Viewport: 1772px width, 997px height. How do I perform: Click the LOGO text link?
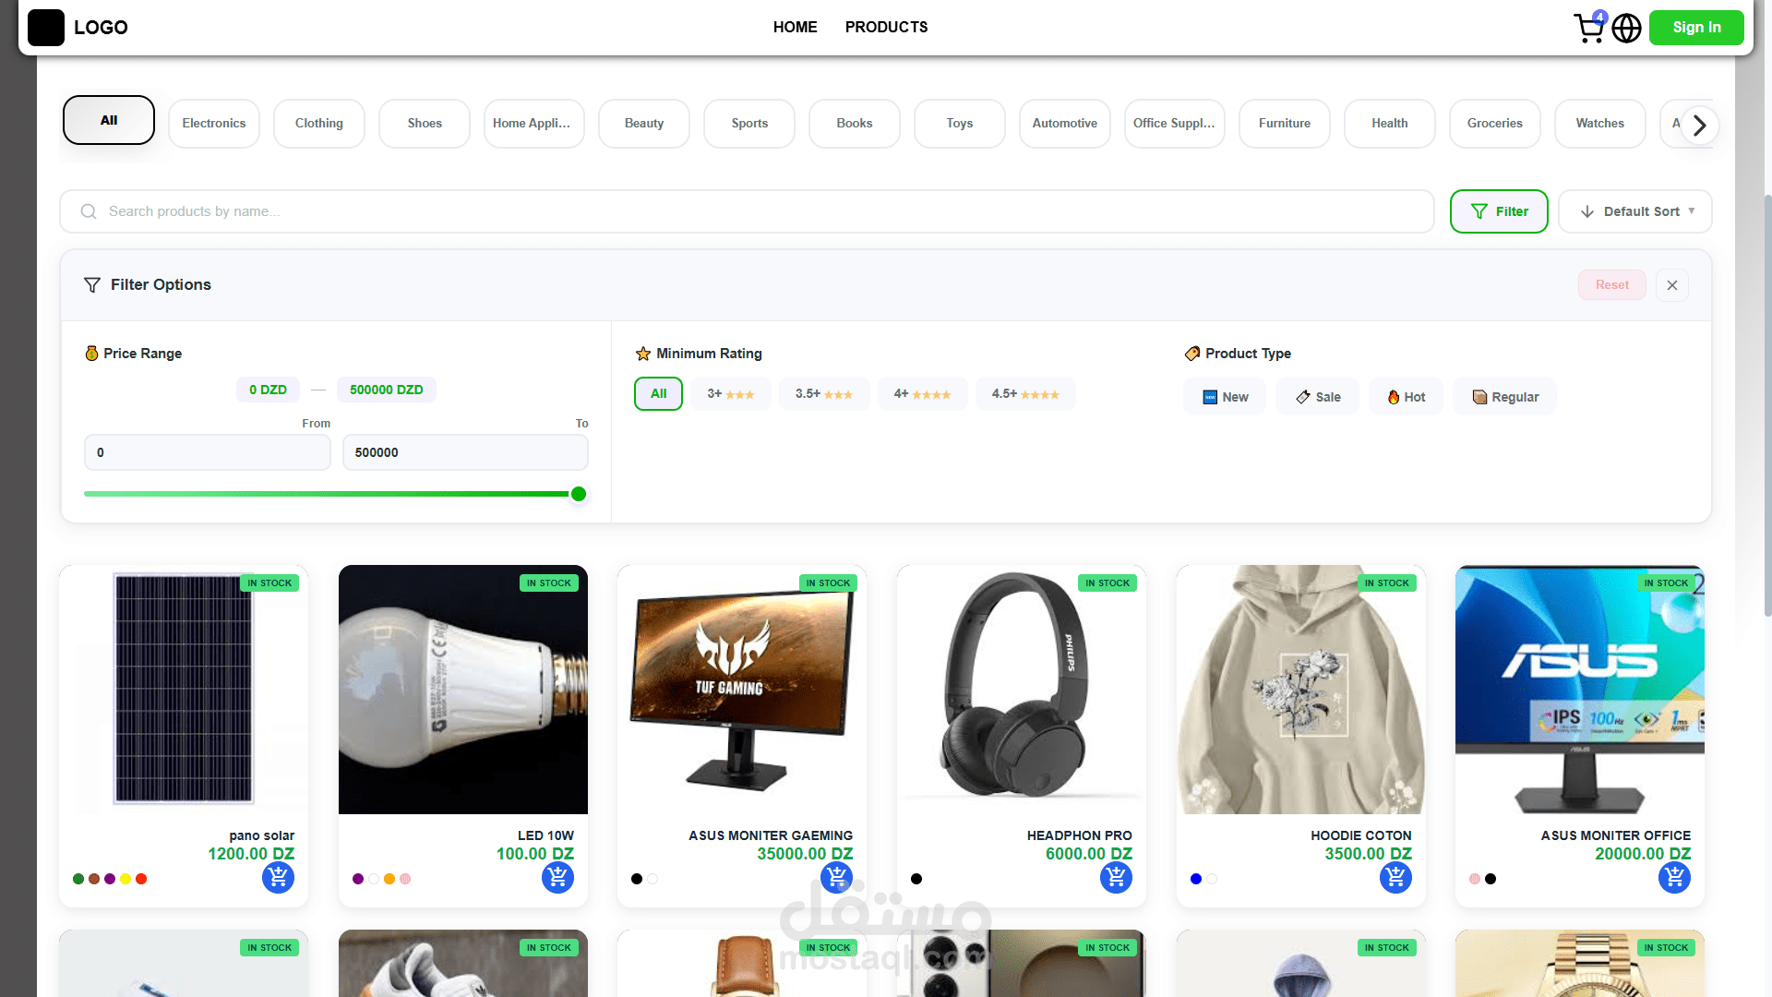click(101, 28)
